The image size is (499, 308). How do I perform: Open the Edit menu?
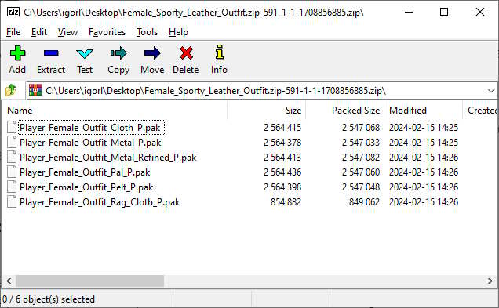[39, 32]
